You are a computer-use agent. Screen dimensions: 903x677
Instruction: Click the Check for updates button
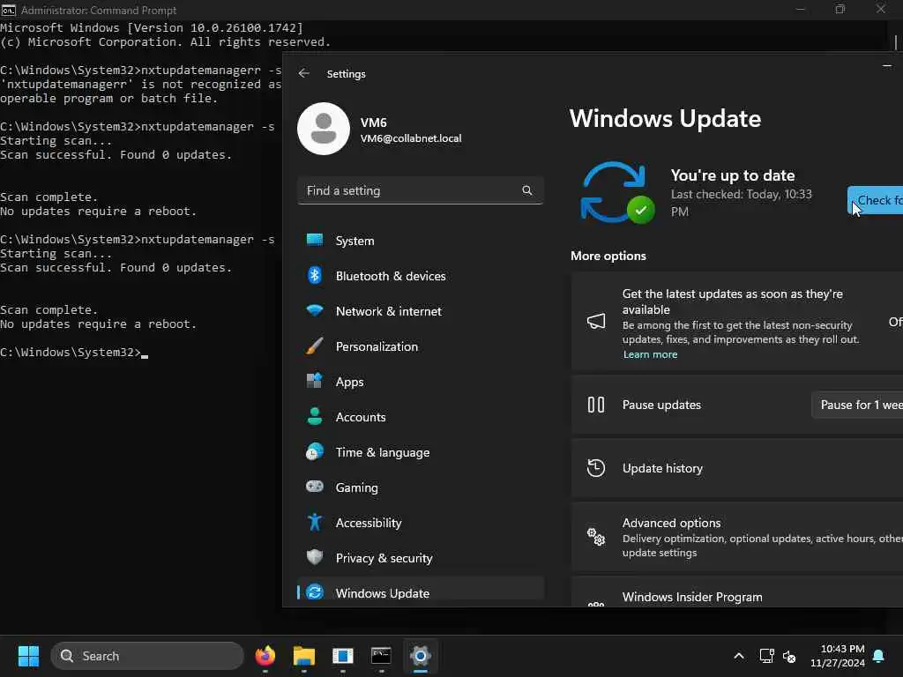(x=876, y=200)
